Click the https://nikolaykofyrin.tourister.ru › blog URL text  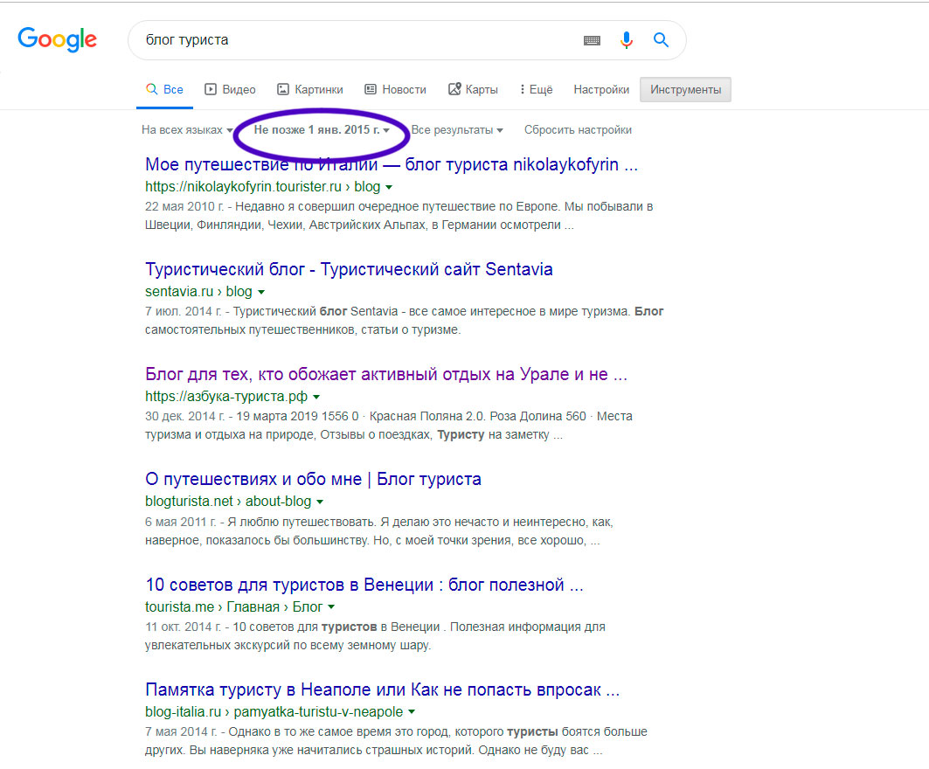point(262,187)
